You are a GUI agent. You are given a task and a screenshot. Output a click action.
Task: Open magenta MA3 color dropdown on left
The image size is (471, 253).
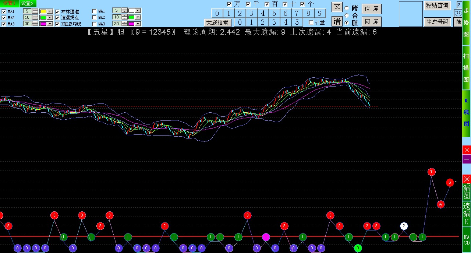pyautogui.click(x=50, y=24)
